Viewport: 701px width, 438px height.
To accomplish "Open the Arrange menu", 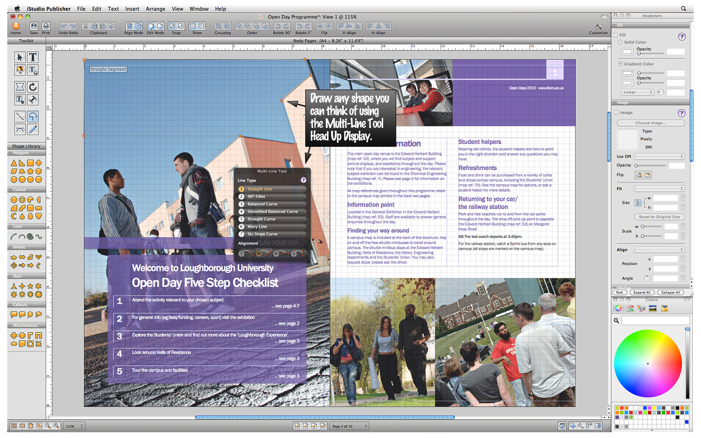I will (155, 9).
